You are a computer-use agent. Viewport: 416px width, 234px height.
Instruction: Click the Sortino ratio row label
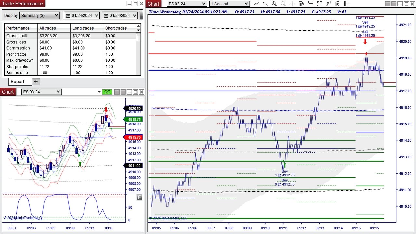coord(17,73)
